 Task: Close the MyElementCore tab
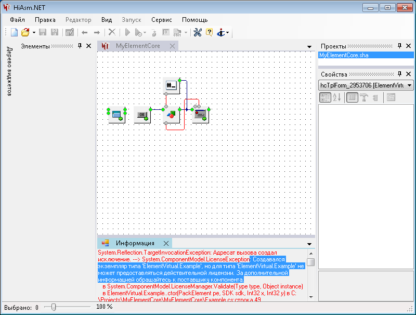coord(172,46)
